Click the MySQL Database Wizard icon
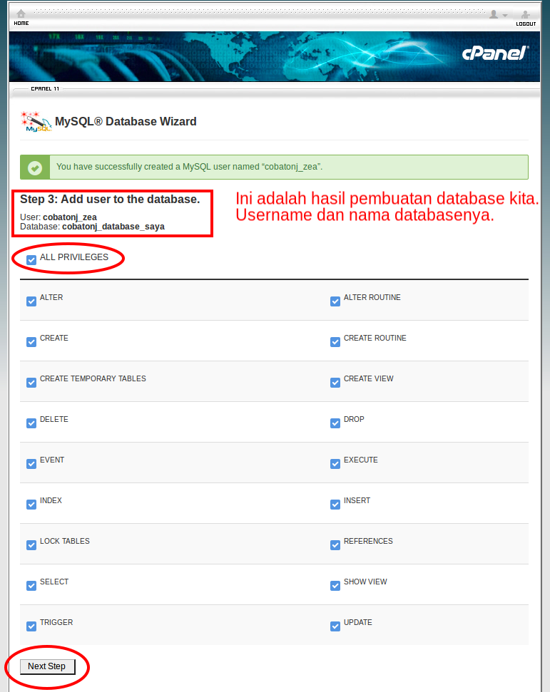The image size is (550, 692). pos(36,122)
